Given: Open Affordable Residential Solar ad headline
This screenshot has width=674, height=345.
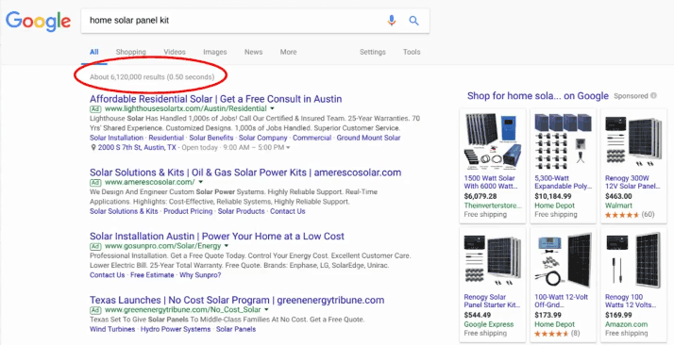Looking at the screenshot, I should click(216, 99).
